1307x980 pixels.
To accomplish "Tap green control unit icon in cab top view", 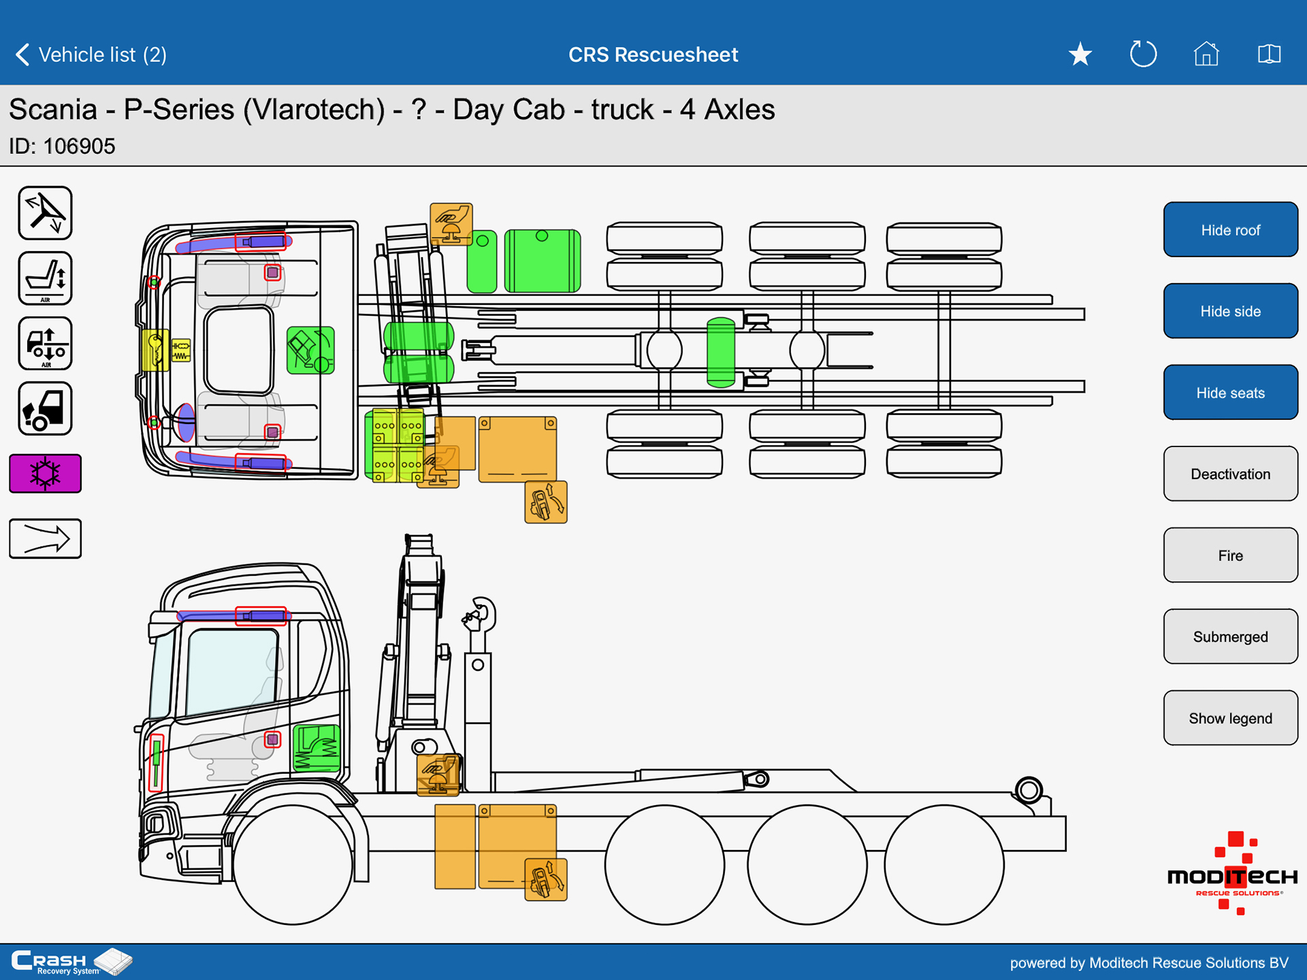I will [310, 350].
